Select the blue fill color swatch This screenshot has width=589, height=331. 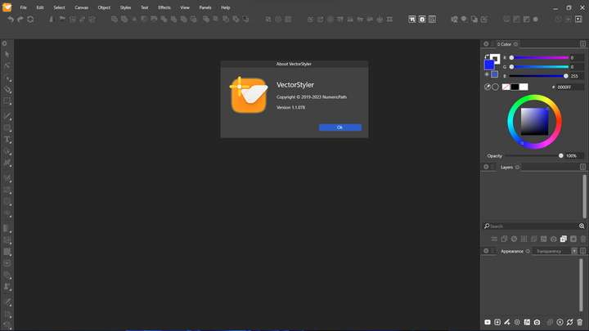489,65
